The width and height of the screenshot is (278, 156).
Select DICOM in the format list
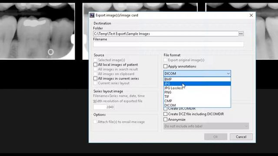(197, 105)
